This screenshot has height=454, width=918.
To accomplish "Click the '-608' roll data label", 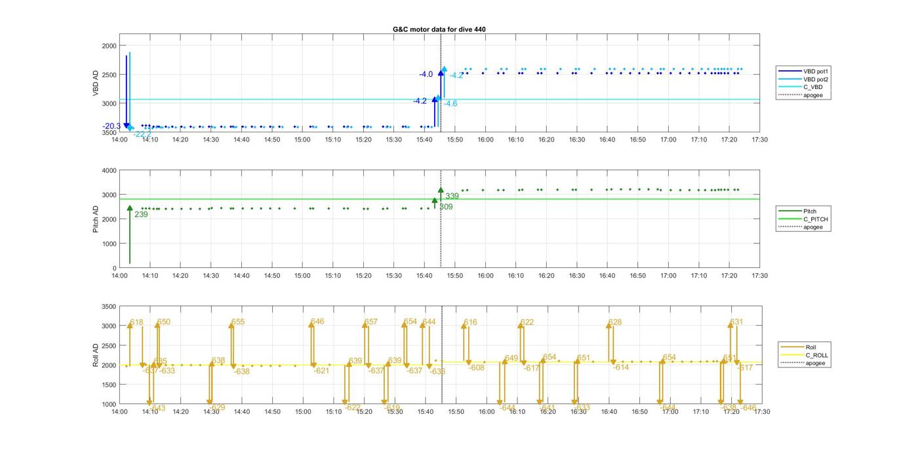I will coord(477,368).
